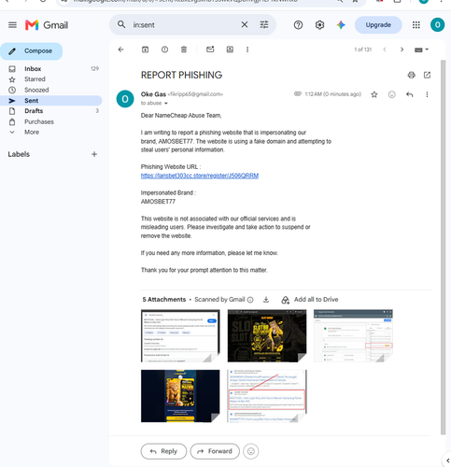Image resolution: width=451 pixels, height=467 pixels.
Task: Add all attachments to Drive
Action: click(310, 300)
